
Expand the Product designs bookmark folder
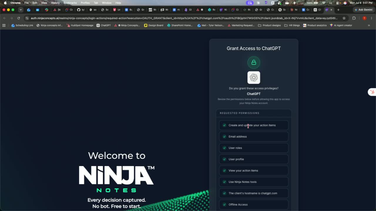[x=269, y=25]
